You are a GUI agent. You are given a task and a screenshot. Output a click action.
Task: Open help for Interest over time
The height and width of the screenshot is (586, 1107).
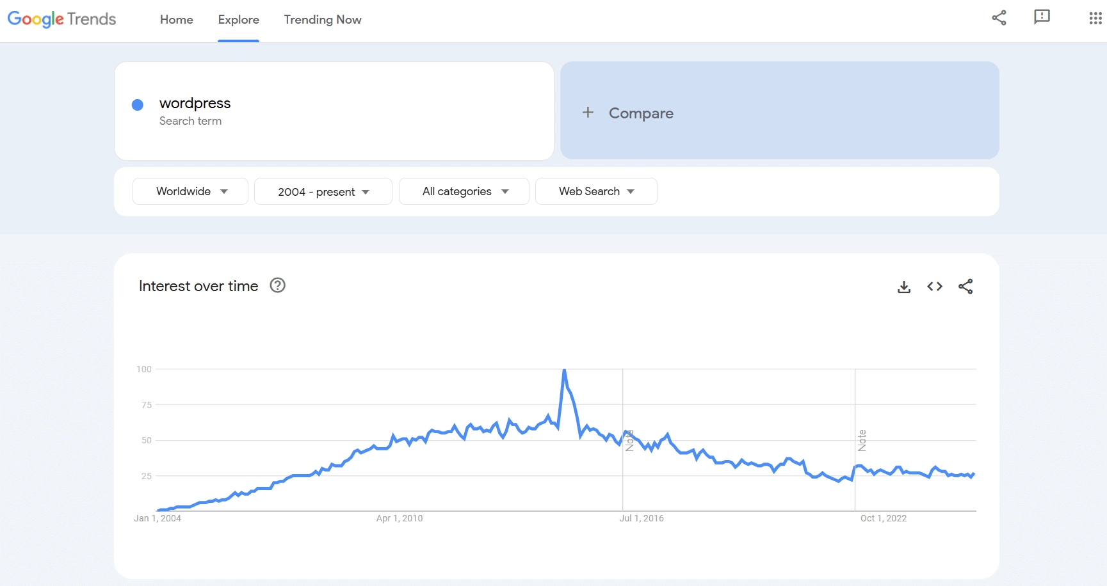pyautogui.click(x=277, y=285)
